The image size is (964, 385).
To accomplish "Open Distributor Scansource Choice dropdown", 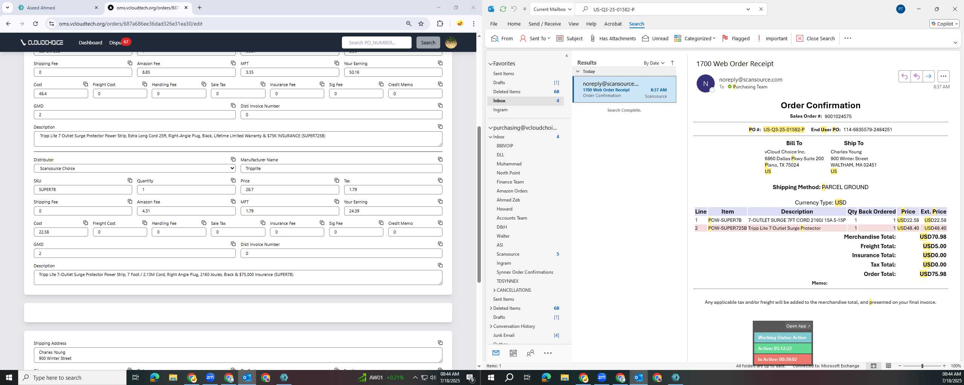I will coord(134,168).
